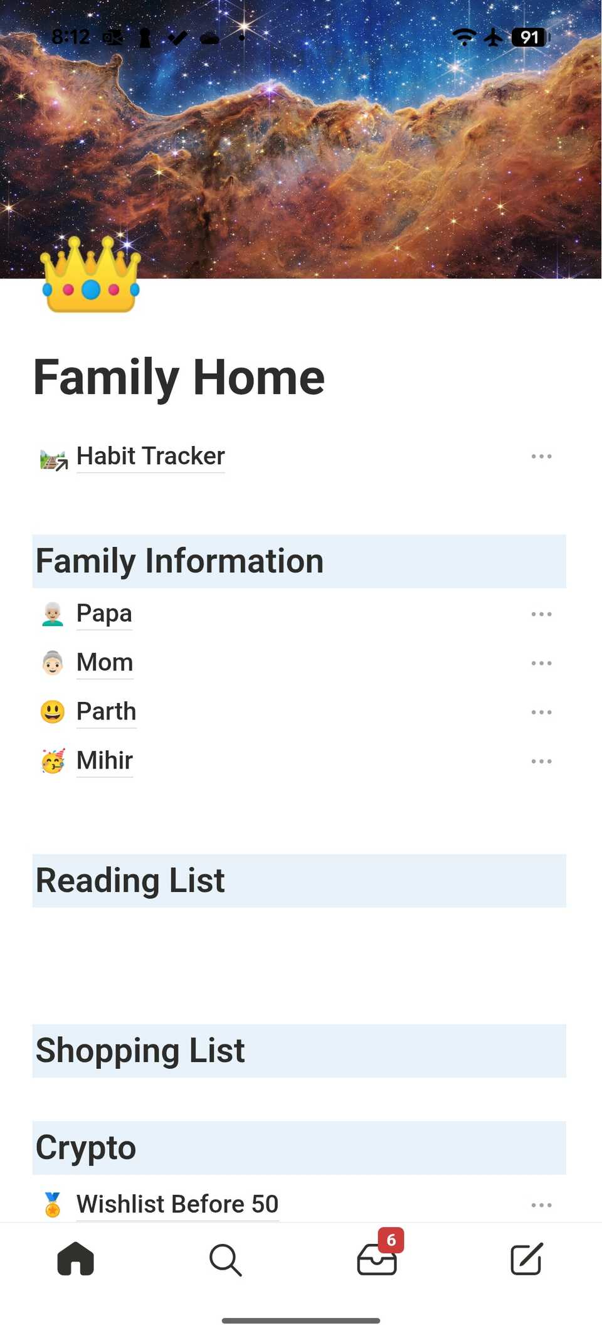Tap the Habit Tracker page icon

pos(53,459)
